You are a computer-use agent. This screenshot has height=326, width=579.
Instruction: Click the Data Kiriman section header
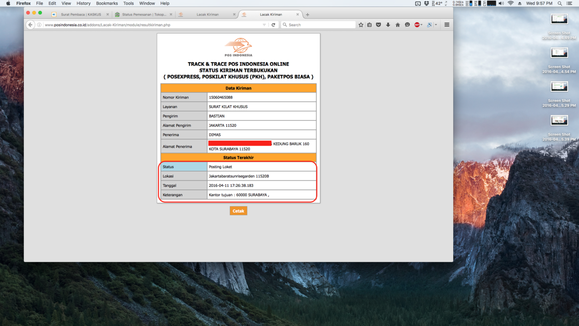pos(238,88)
